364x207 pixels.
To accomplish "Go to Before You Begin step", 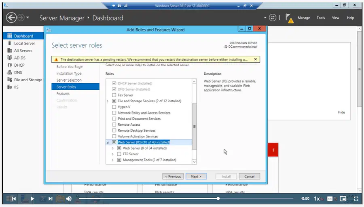I will [x=70, y=67].
